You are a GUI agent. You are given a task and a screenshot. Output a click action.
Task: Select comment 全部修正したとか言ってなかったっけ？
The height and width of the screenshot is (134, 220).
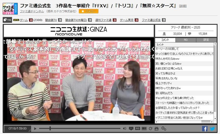point(184,108)
